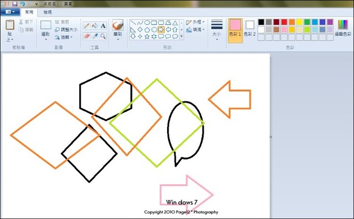Choose the Four-point star shape
The width and height of the screenshot is (354, 219).
140,36
